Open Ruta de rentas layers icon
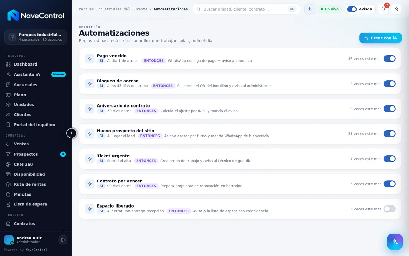 [9, 184]
